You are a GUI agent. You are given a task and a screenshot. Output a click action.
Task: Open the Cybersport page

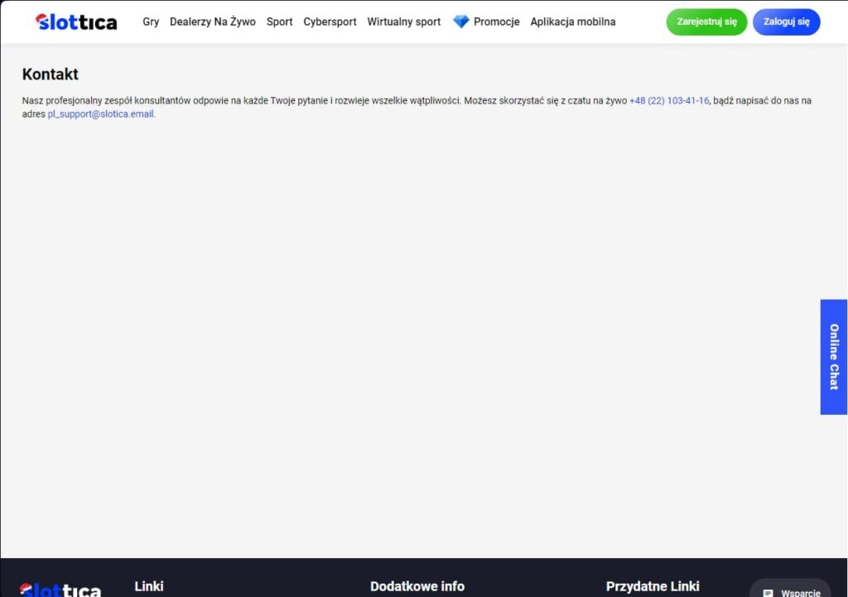pyautogui.click(x=330, y=22)
